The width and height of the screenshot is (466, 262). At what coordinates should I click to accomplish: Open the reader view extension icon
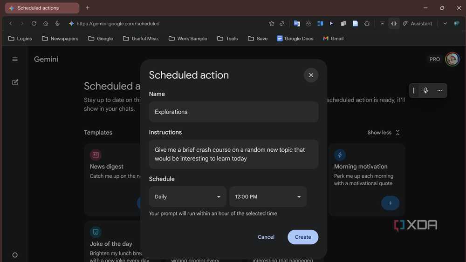tap(320, 23)
